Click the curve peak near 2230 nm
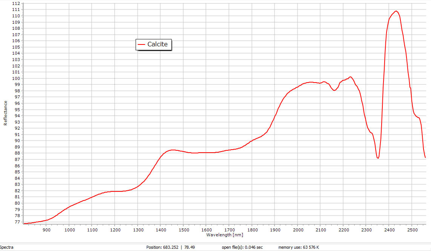 350,77
